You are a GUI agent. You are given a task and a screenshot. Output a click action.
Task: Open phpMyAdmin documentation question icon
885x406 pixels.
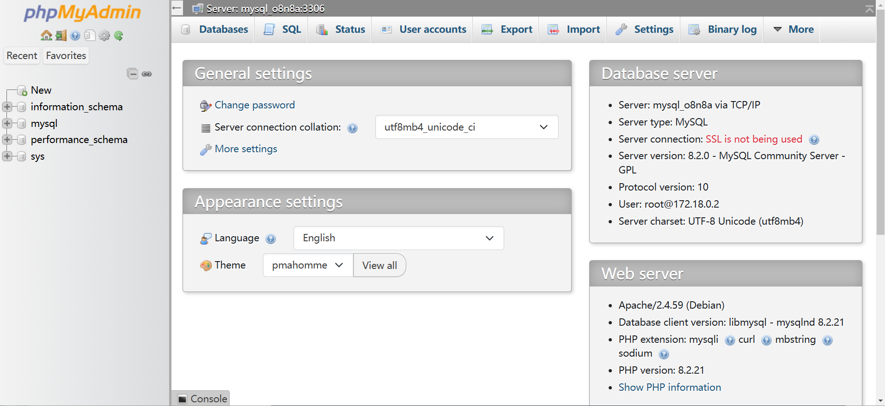(x=75, y=36)
